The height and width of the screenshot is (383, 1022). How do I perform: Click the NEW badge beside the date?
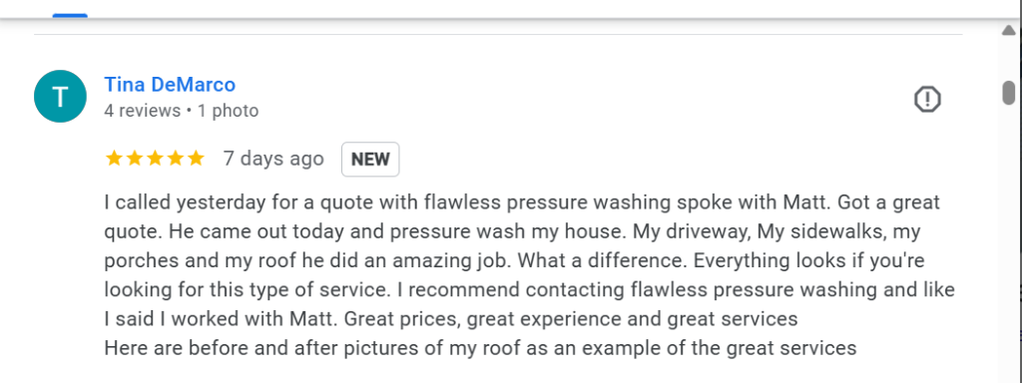(x=370, y=159)
